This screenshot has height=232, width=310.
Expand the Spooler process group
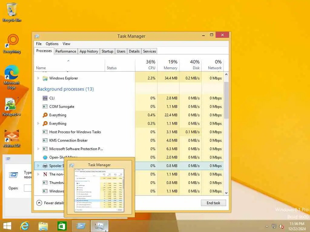(38, 166)
